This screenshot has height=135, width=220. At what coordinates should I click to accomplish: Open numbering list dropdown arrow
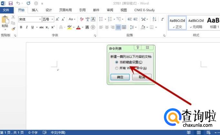pyautogui.click(x=114, y=19)
